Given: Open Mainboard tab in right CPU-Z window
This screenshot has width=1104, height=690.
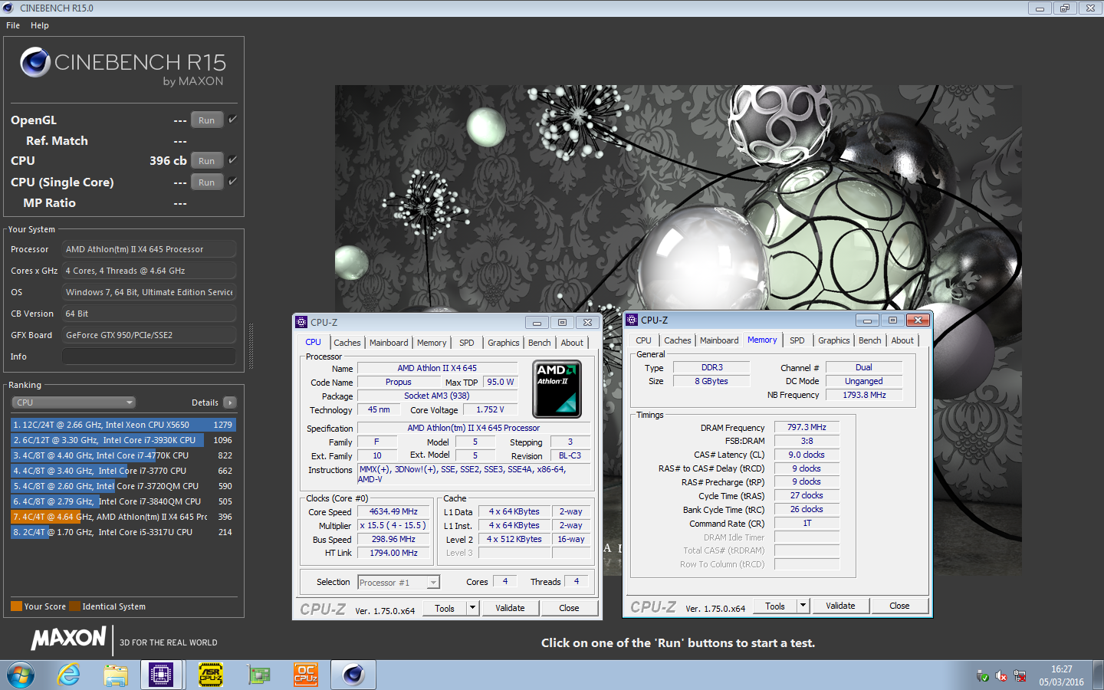Looking at the screenshot, I should (719, 340).
